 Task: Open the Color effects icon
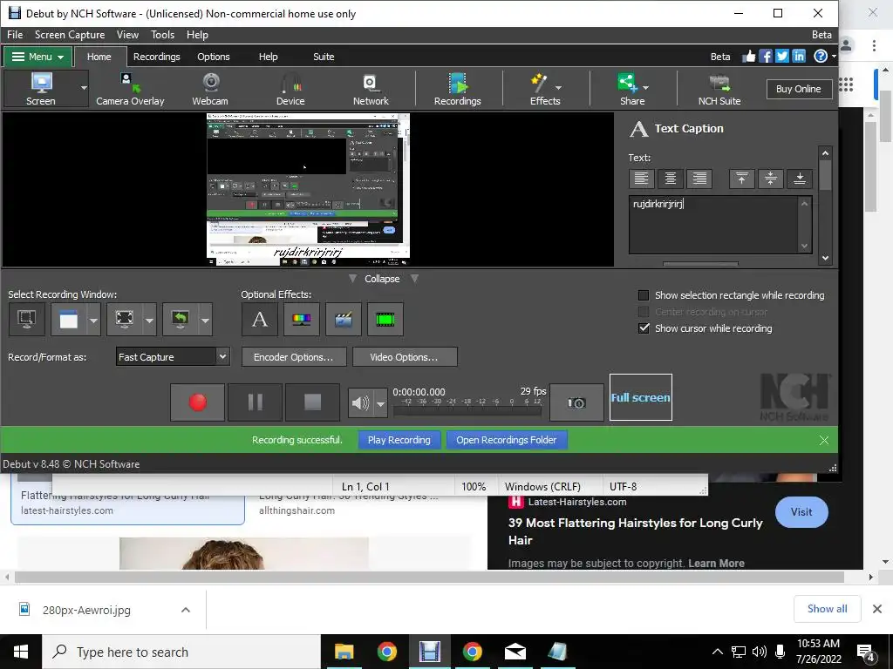pyautogui.click(x=301, y=319)
